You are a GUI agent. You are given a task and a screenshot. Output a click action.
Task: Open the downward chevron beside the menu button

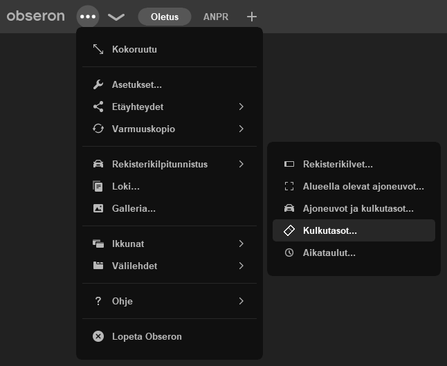point(116,17)
